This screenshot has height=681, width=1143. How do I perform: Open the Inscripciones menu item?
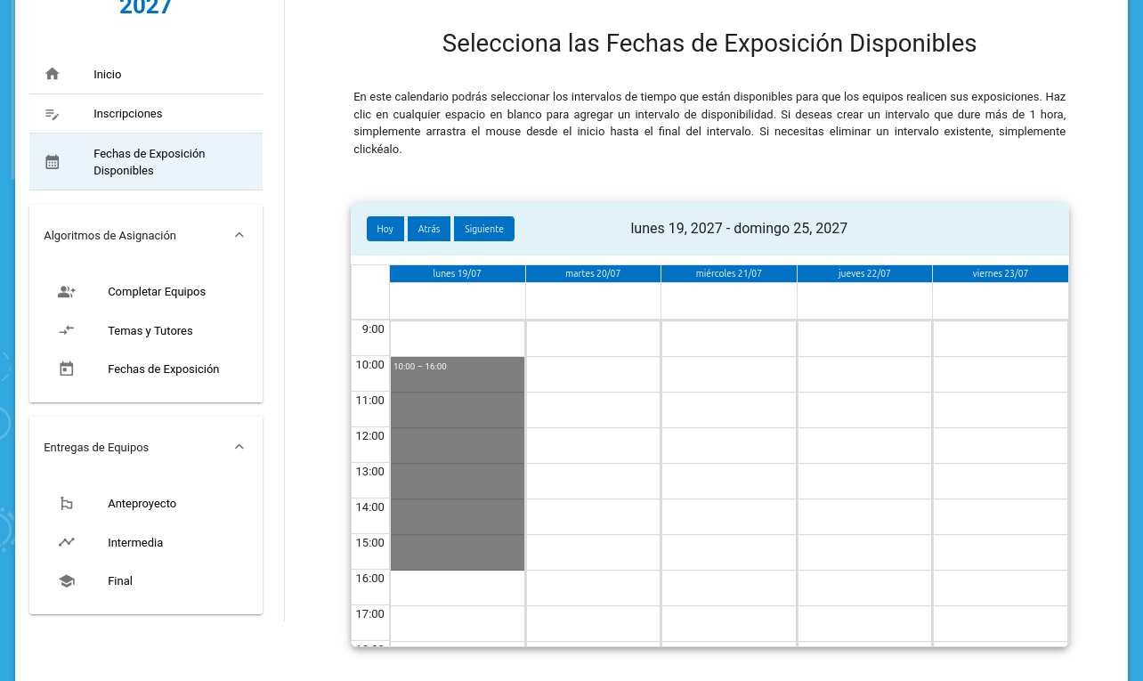tap(128, 114)
